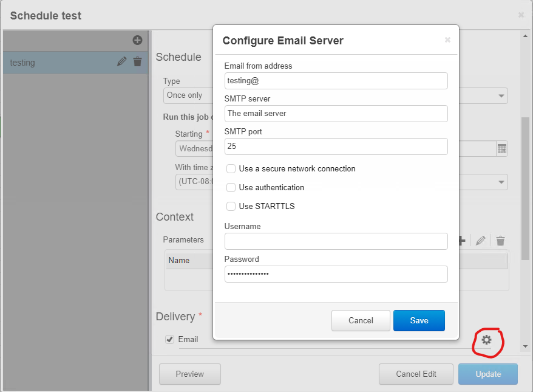
Task: Edit the testing schedule pencil icon
Action: pos(122,61)
